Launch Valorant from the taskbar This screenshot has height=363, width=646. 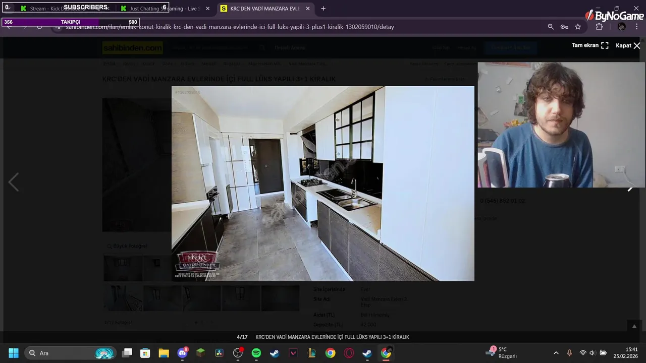pos(293,353)
